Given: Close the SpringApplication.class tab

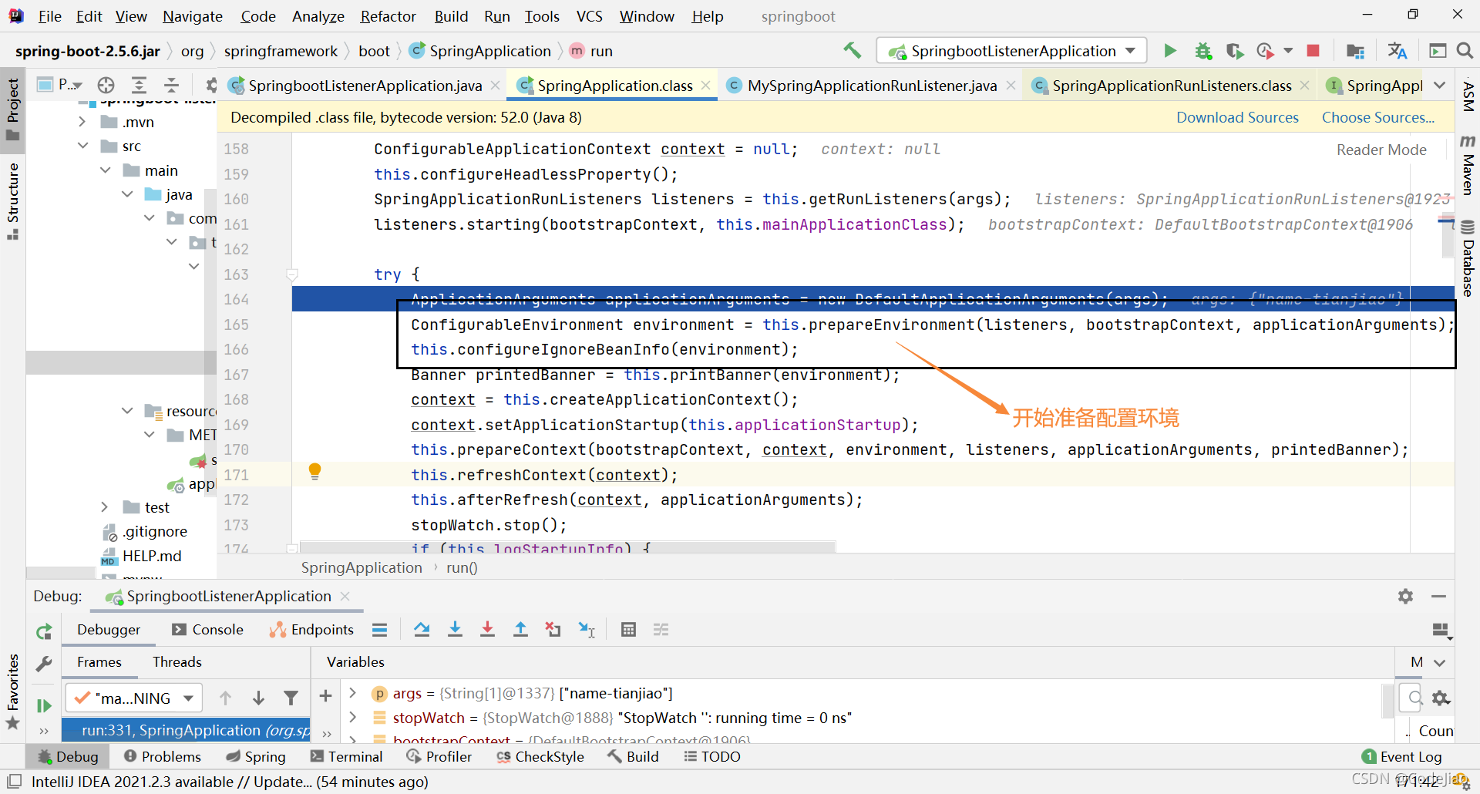Looking at the screenshot, I should 706,86.
